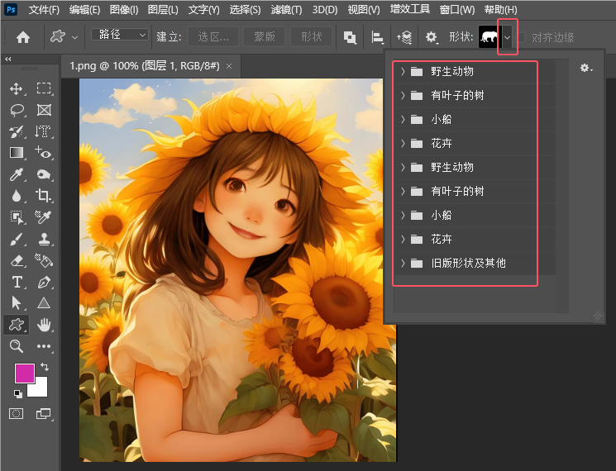The width and height of the screenshot is (616, 471).
Task: Click the magenta foreground color swatch
Action: click(24, 373)
